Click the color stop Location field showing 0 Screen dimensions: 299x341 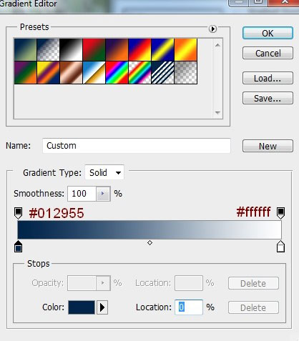189,307
